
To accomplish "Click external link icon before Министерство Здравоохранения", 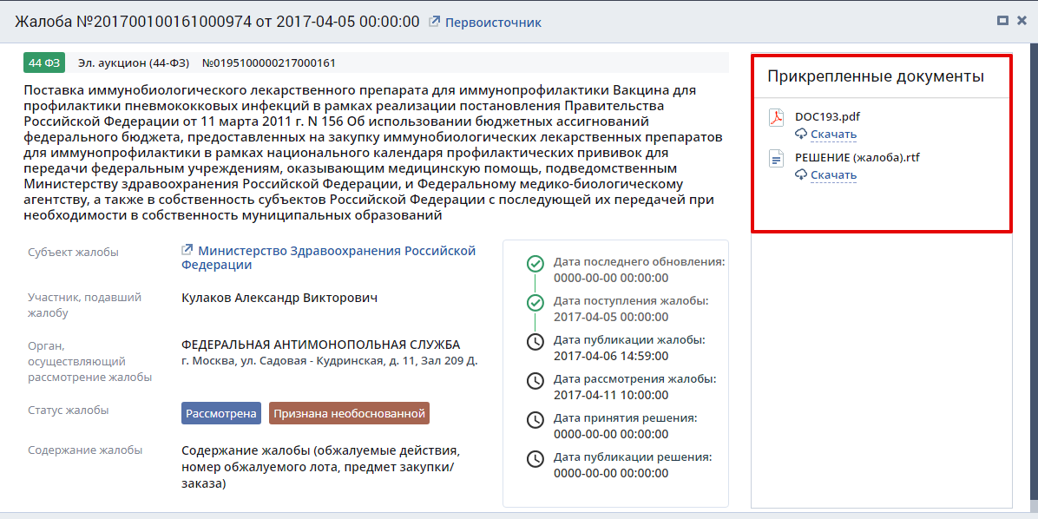I will pyautogui.click(x=187, y=250).
